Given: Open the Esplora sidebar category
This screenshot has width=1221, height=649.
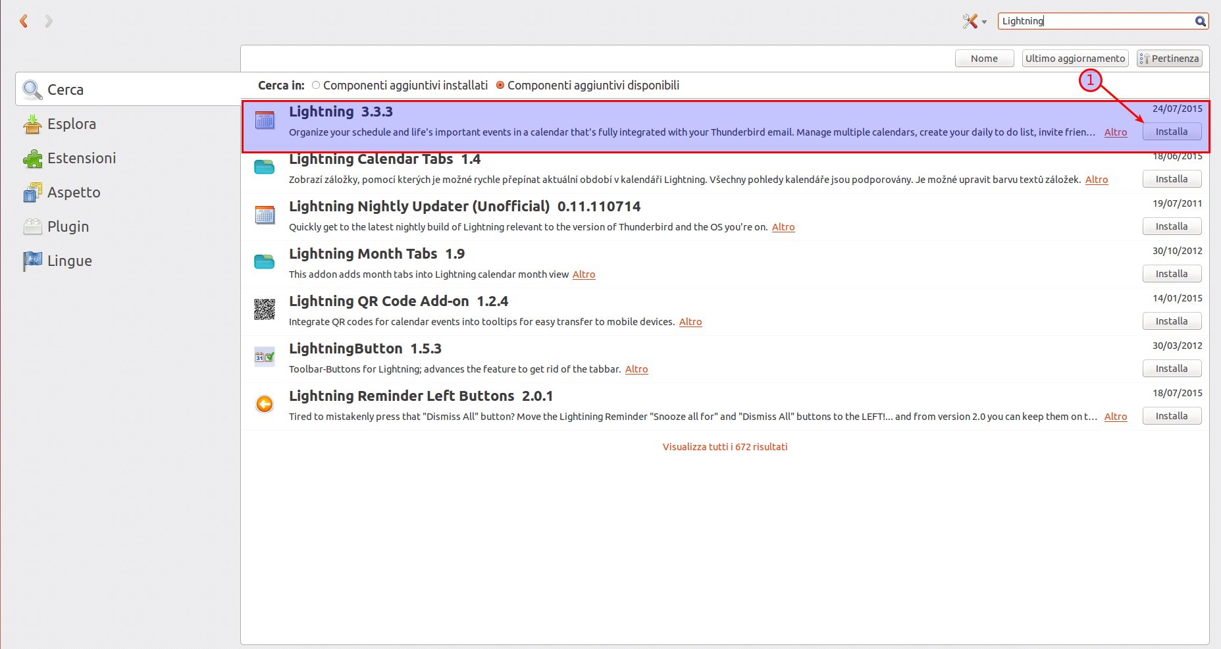Looking at the screenshot, I should click(128, 124).
